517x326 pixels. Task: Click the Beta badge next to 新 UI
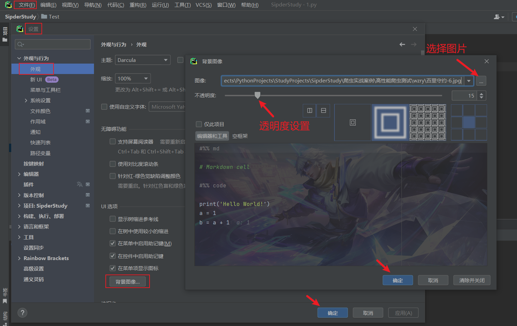coord(52,80)
